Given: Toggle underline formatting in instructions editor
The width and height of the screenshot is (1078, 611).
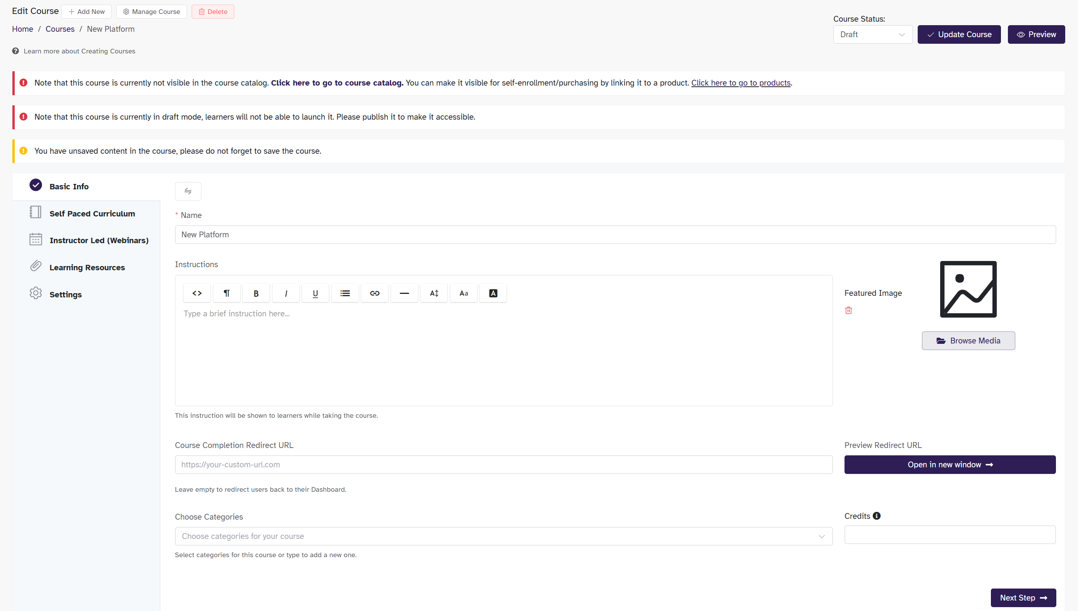Looking at the screenshot, I should [x=315, y=293].
